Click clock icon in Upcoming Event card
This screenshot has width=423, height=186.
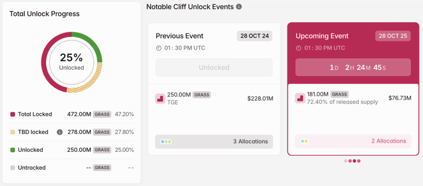(x=298, y=48)
